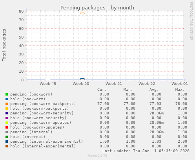Click the 80 y-axis tick label

[21, 11]
